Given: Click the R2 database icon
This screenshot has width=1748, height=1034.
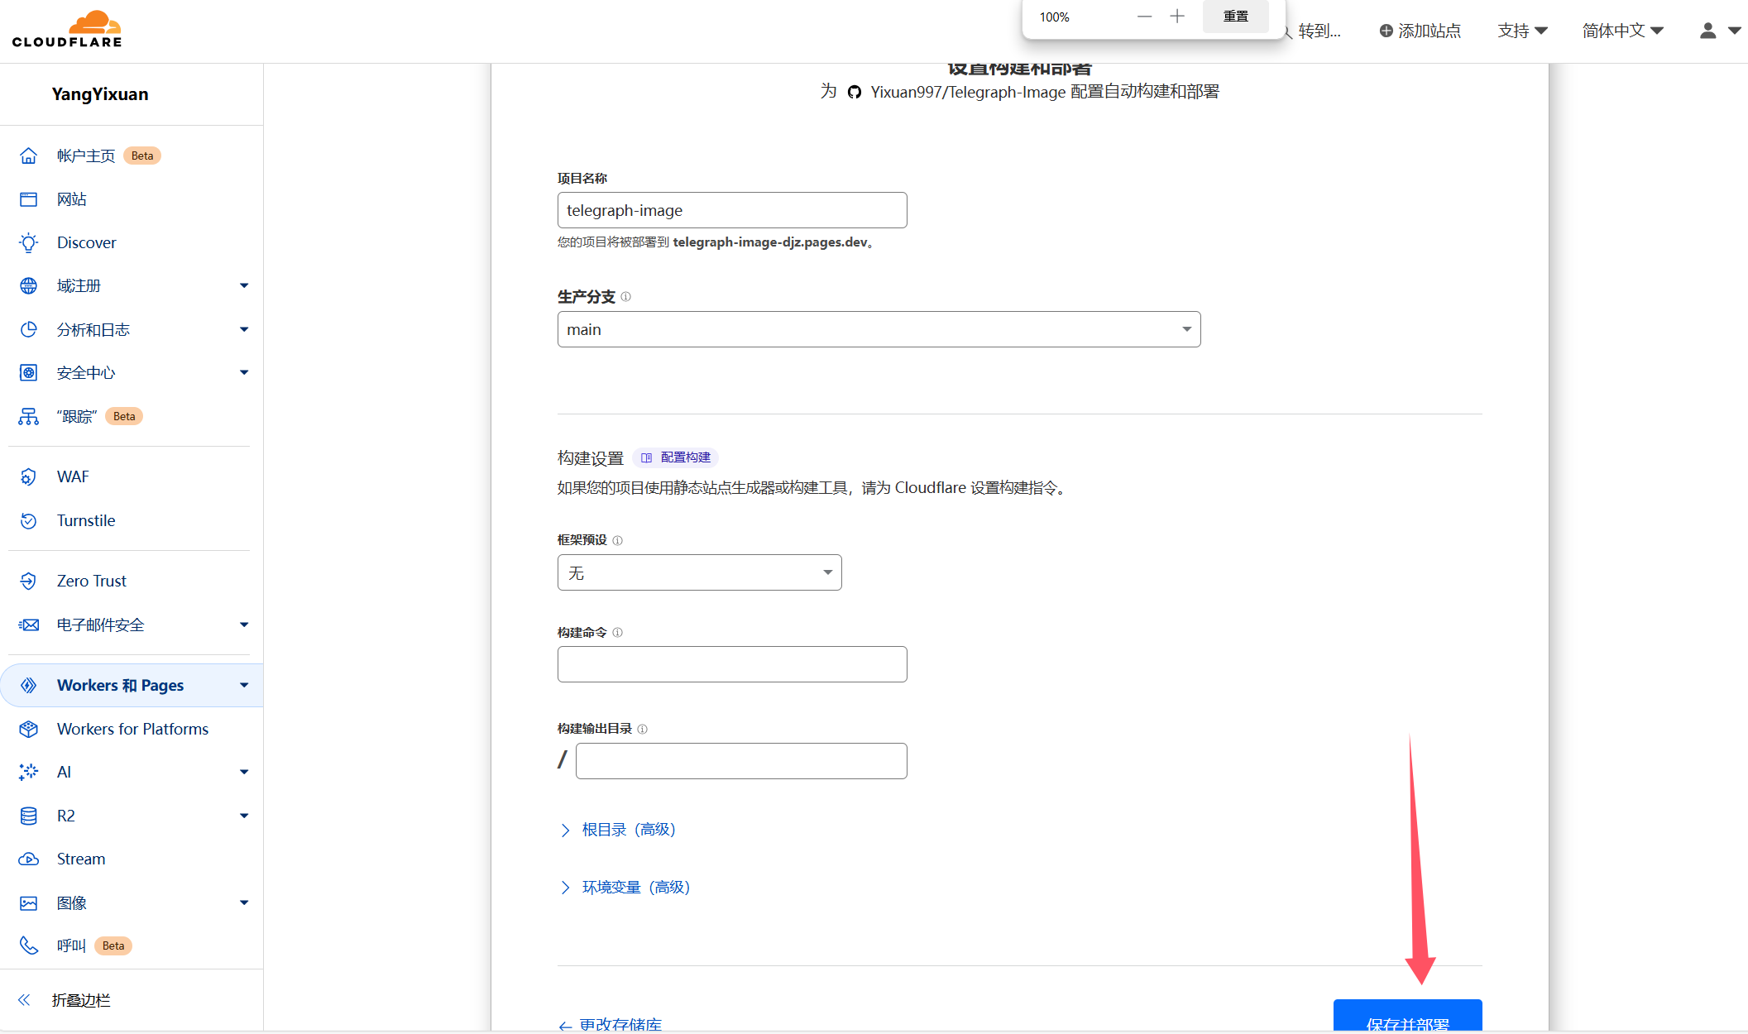Looking at the screenshot, I should (x=29, y=816).
